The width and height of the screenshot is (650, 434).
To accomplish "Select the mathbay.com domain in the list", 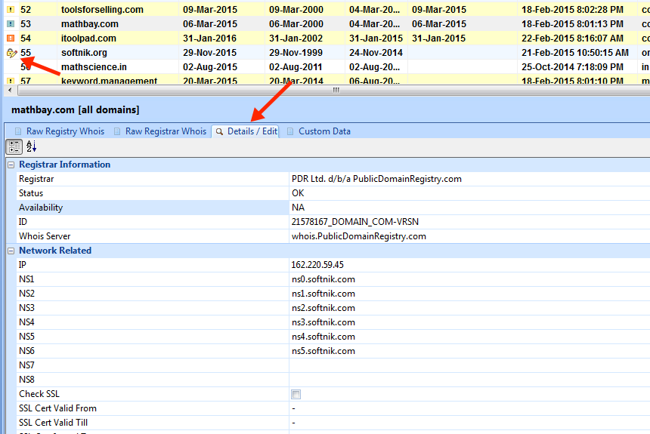I will click(327, 24).
